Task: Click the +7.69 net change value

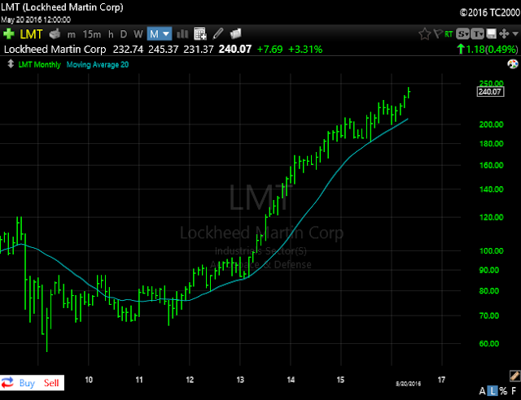Action: coord(269,50)
